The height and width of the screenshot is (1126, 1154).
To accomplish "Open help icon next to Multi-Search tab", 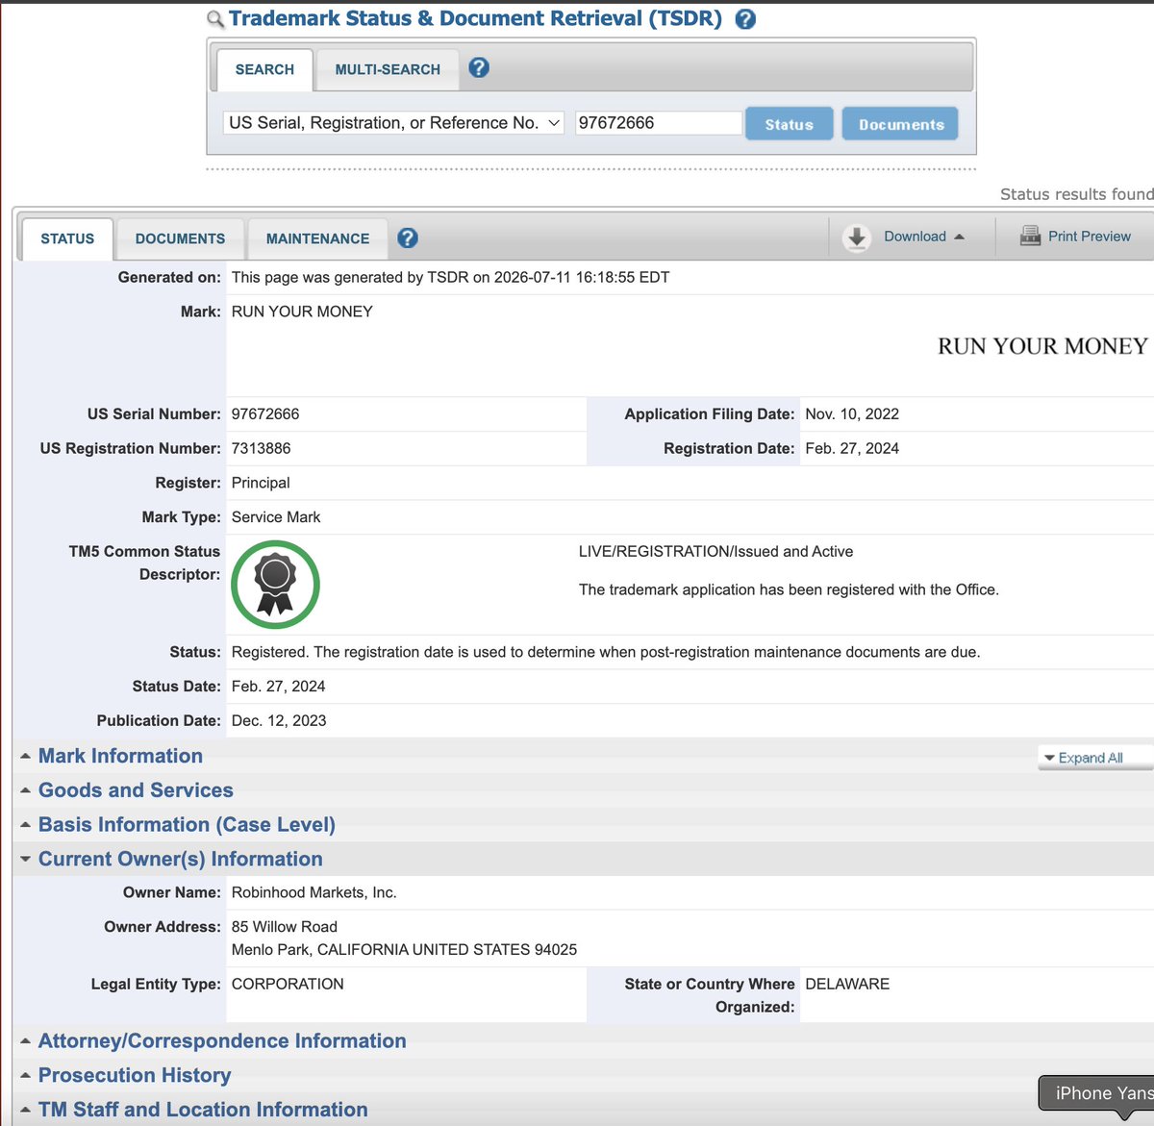I will [x=479, y=68].
